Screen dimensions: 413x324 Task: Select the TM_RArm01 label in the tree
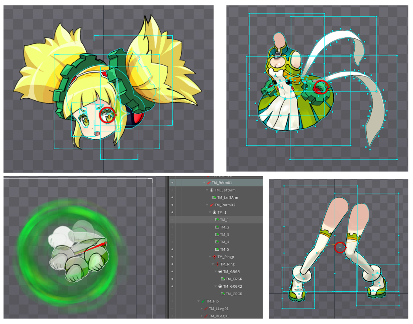pos(222,183)
